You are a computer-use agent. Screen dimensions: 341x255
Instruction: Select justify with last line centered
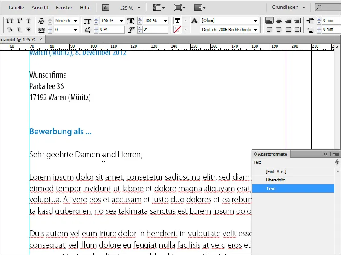click(x=279, y=29)
